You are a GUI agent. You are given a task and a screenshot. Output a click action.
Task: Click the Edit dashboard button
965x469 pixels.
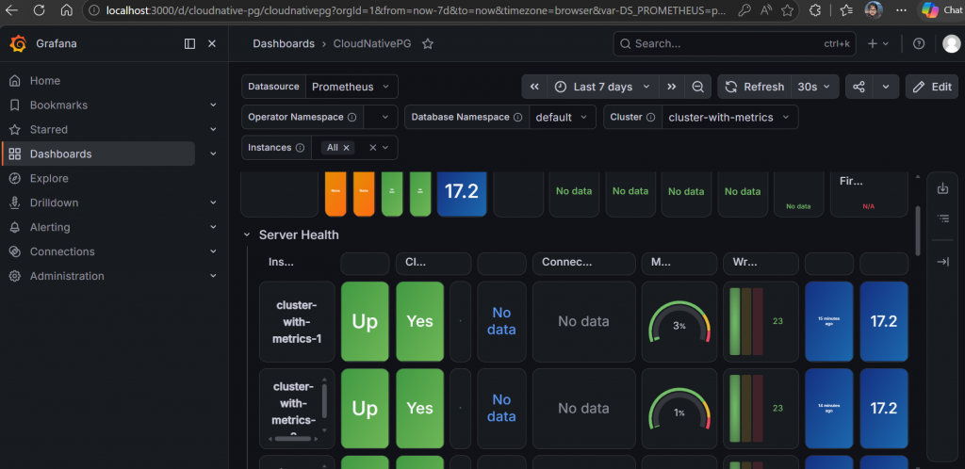tap(932, 87)
